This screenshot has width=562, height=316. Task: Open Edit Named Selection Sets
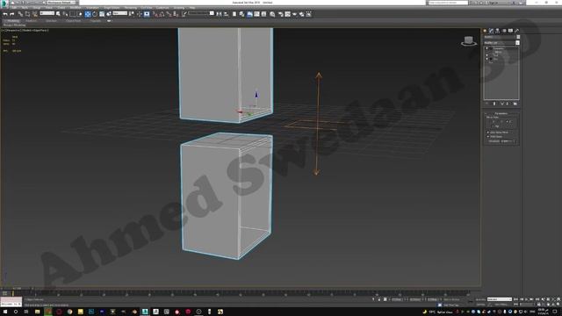coord(184,14)
